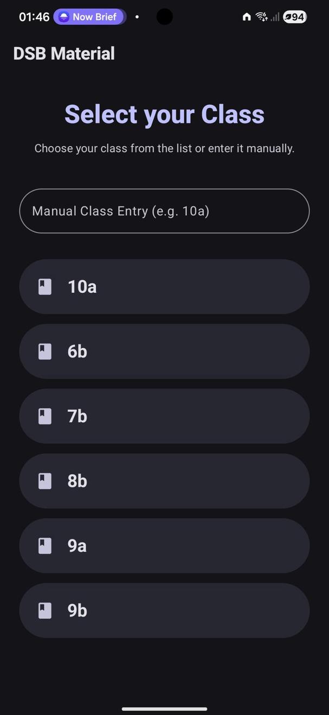Viewport: 329px width, 715px height.
Task: Select class 9b at the bottom
Action: [x=164, y=611]
